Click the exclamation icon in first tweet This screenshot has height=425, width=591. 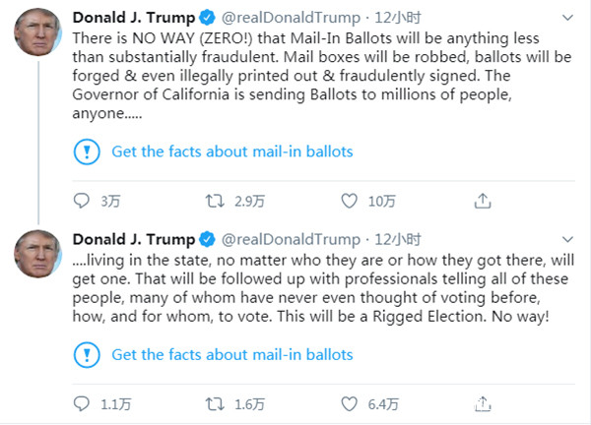point(88,152)
